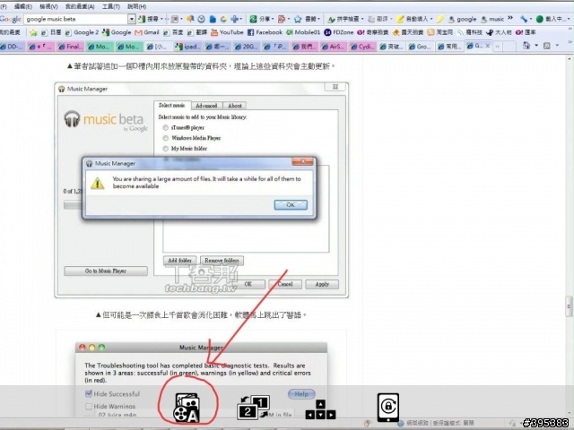Open the FDZone bookmark

(339, 32)
